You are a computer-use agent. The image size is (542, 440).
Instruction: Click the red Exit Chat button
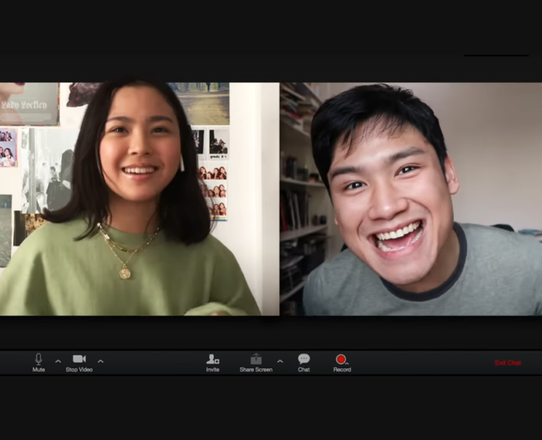point(508,363)
